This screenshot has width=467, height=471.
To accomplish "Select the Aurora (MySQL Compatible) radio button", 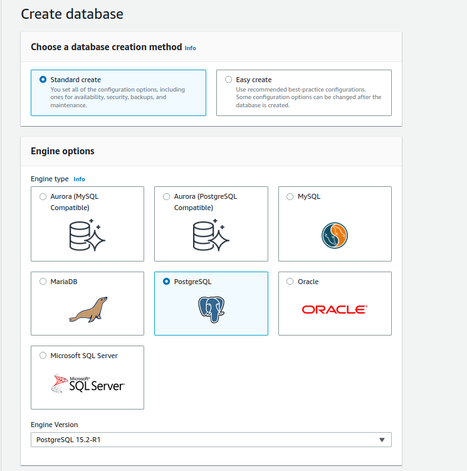I will (x=43, y=196).
